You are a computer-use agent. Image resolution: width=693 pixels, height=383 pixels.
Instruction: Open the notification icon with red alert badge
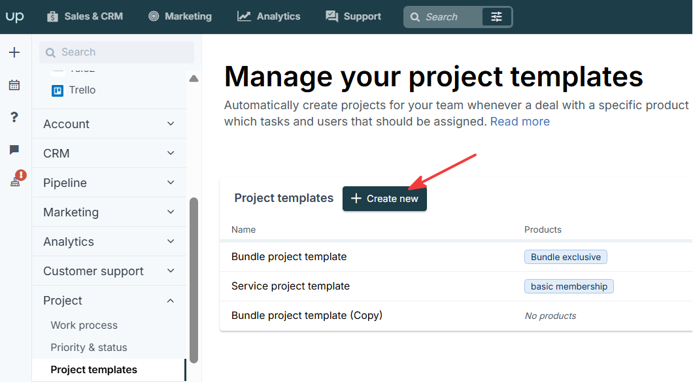click(17, 178)
